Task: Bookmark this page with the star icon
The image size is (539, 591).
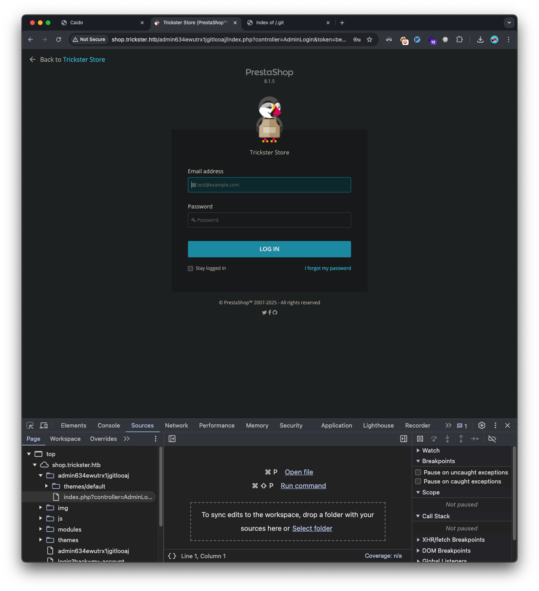Action: click(x=369, y=40)
